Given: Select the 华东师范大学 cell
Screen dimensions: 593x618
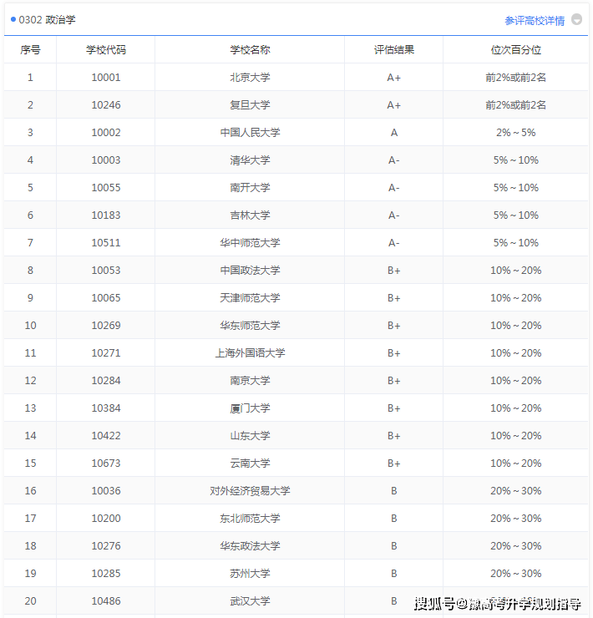Looking at the screenshot, I should point(250,326).
